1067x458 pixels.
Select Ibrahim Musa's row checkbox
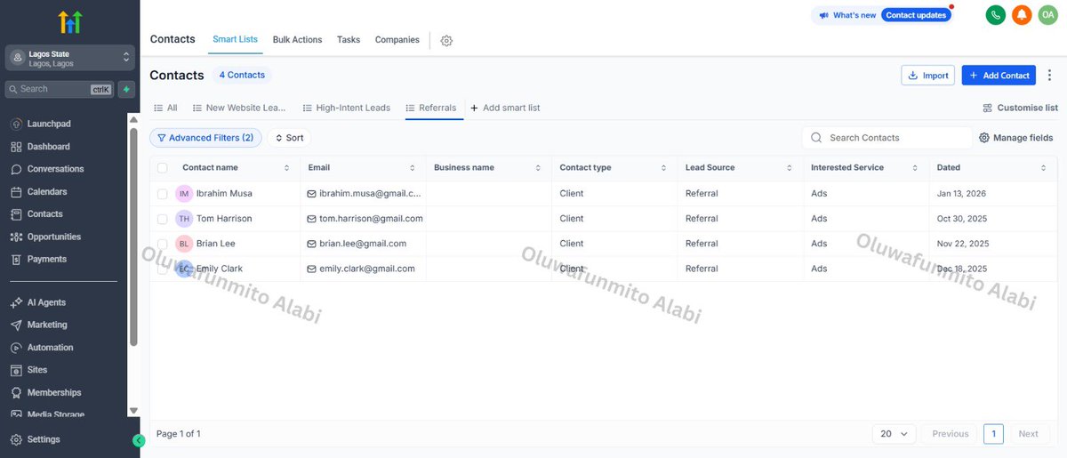coord(162,194)
